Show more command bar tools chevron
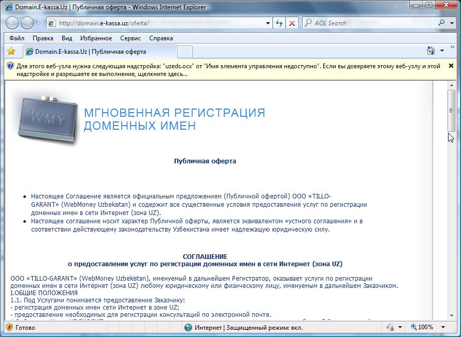This screenshot has width=461, height=337. click(x=453, y=47)
